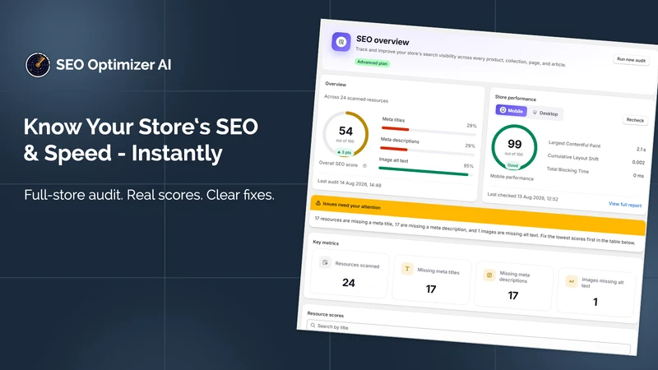The image size is (658, 370).
Task: Click the 54 overall SEO score gauge
Action: click(345, 134)
